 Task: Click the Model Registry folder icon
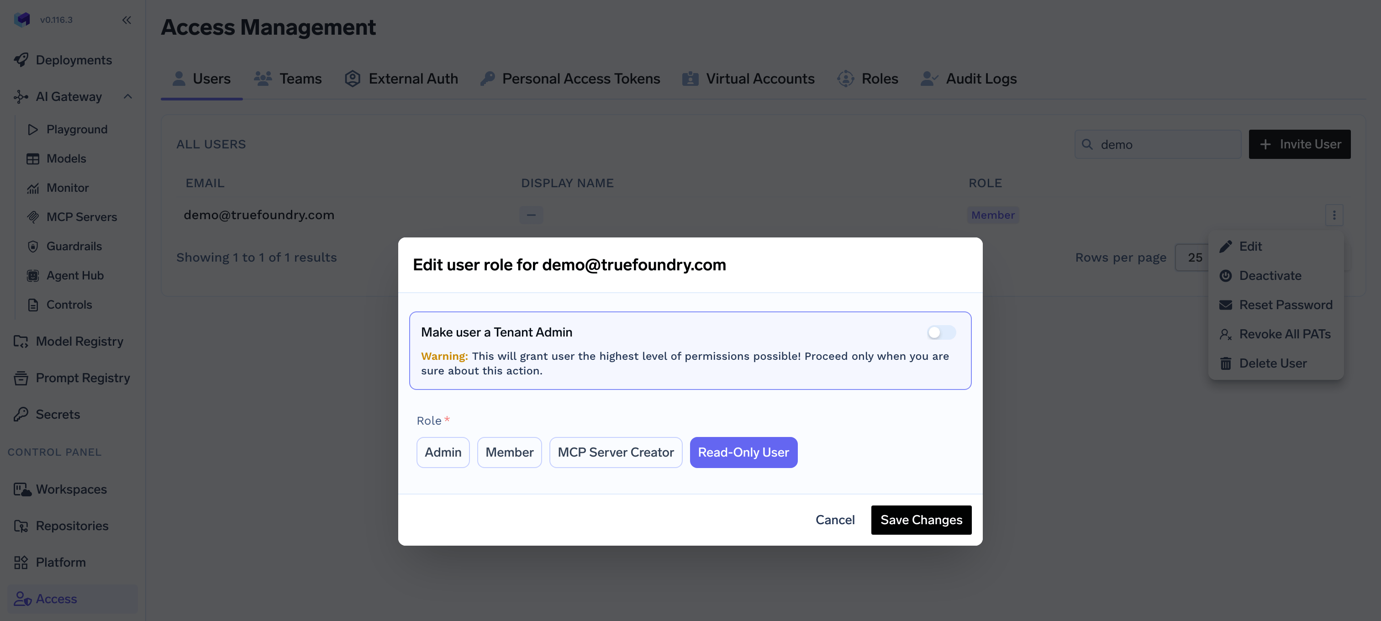click(x=21, y=341)
